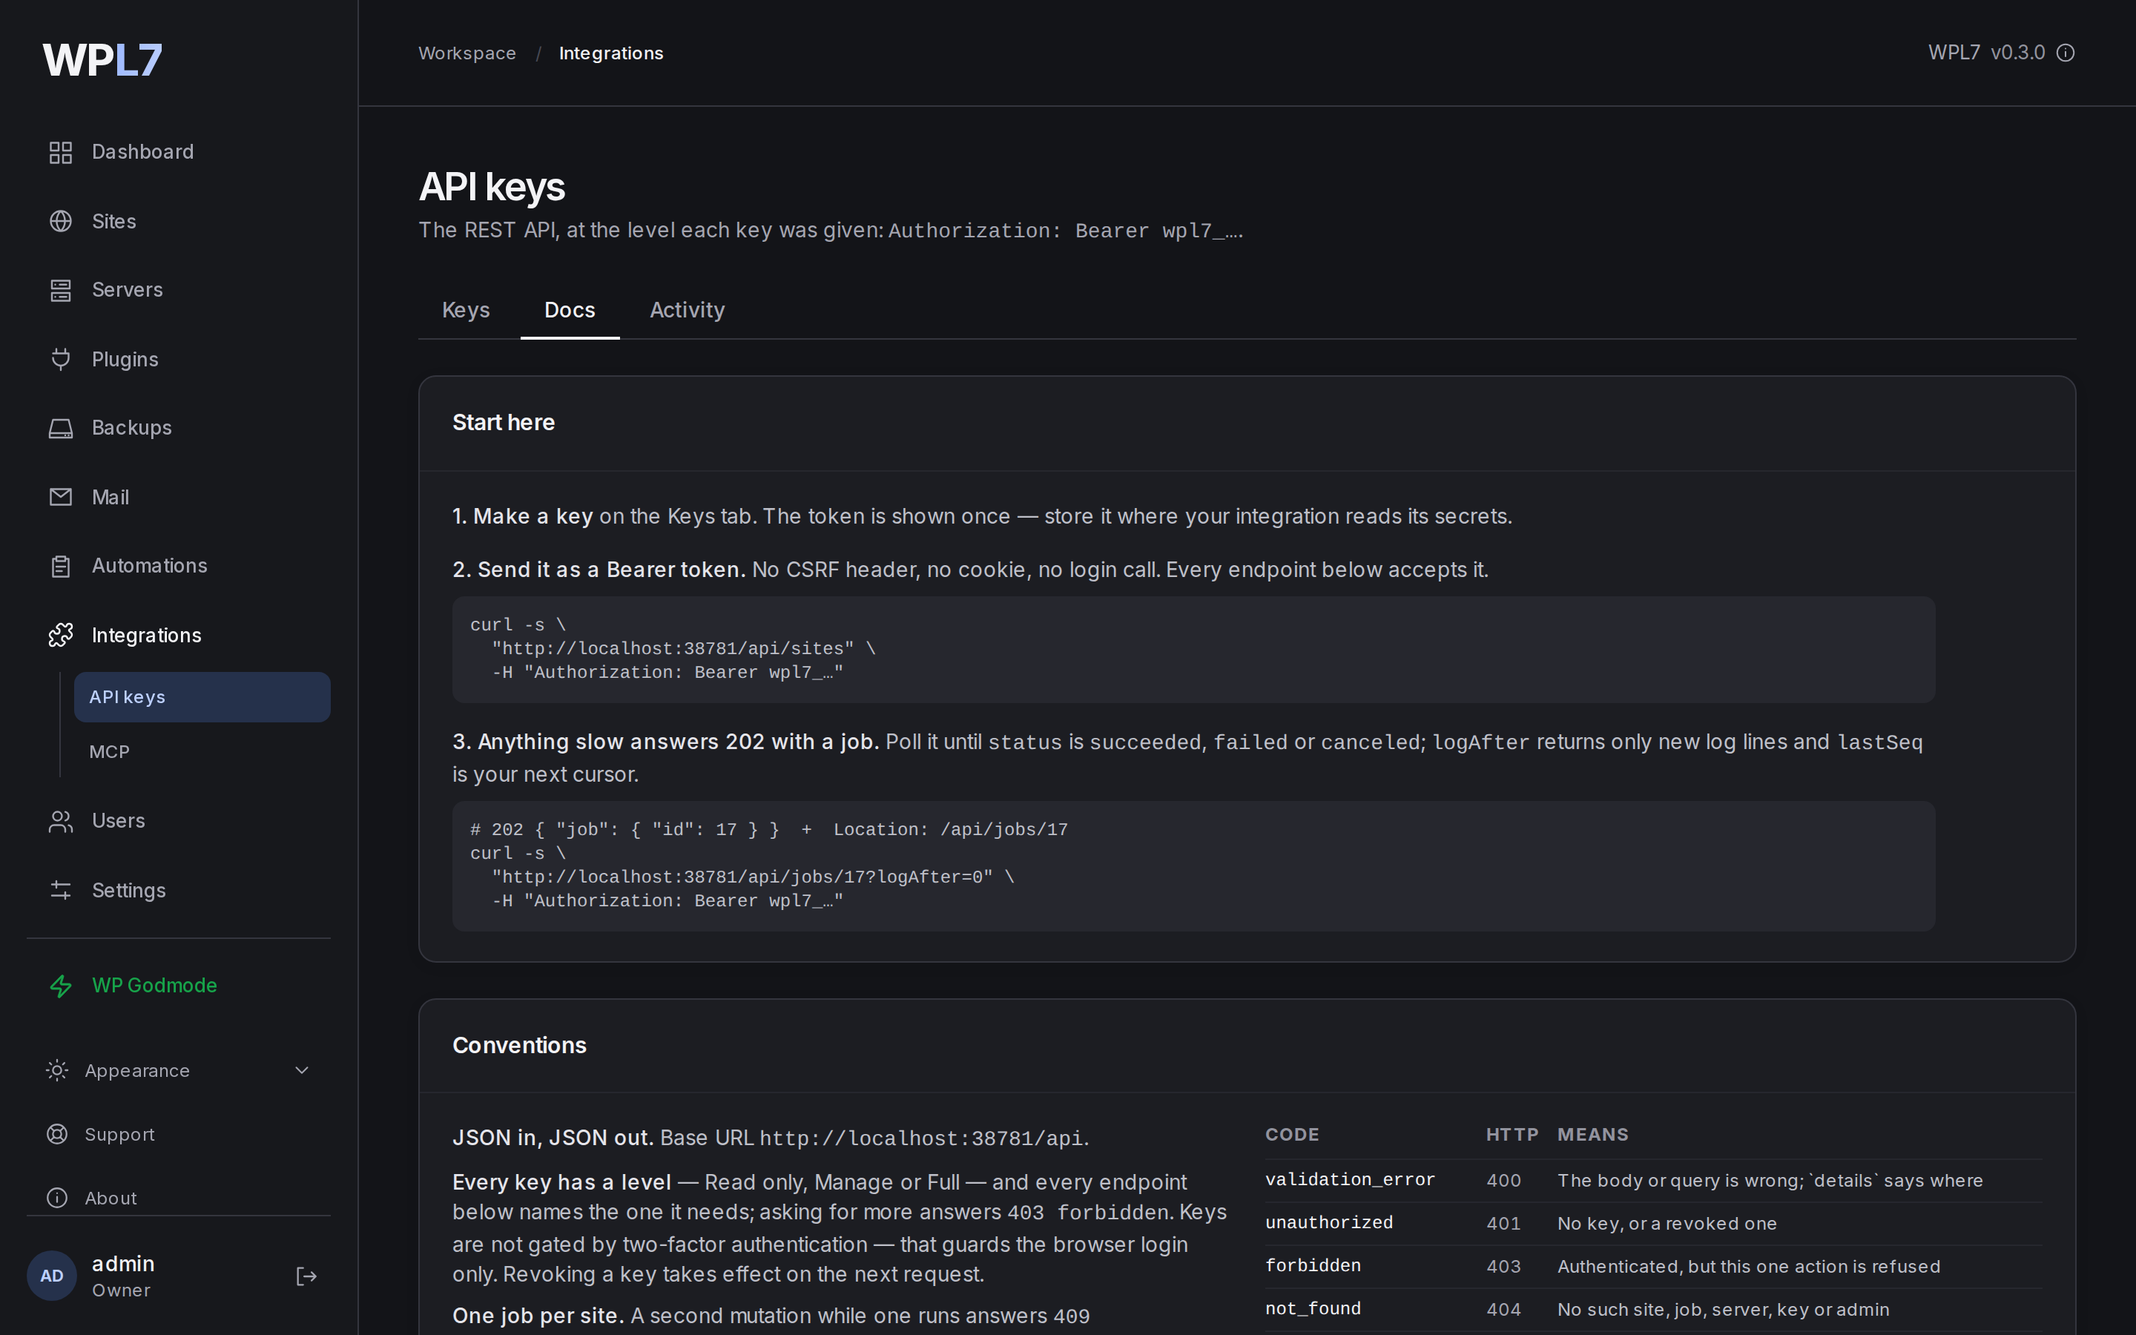Click the WPL7 logo
2136x1335 pixels.
click(102, 60)
